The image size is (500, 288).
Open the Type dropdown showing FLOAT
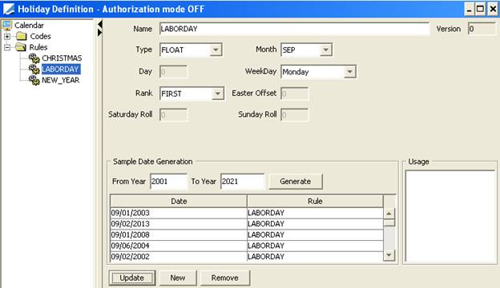click(216, 50)
